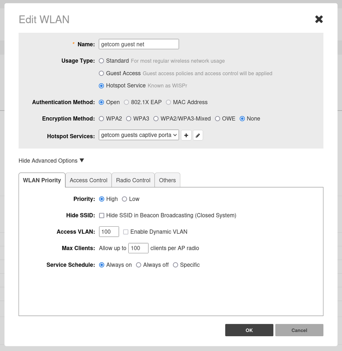Image resolution: width=342 pixels, height=351 pixels.
Task: Click the plus icon to add hotspot service
Action: 186,135
